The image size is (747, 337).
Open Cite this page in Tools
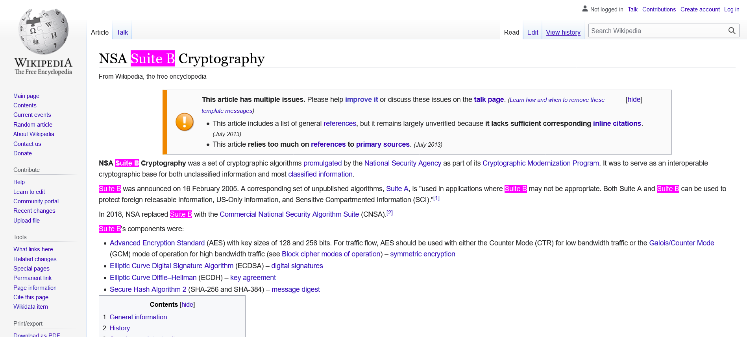tap(31, 297)
